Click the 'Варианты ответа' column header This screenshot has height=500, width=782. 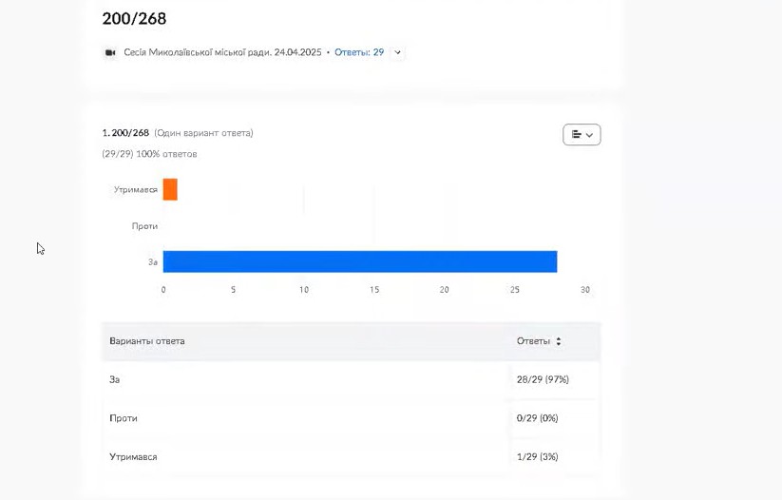(147, 341)
